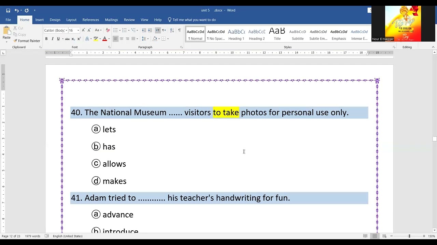Image resolution: width=437 pixels, height=245 pixels.
Task: Switch to the References tab
Action: click(x=91, y=20)
